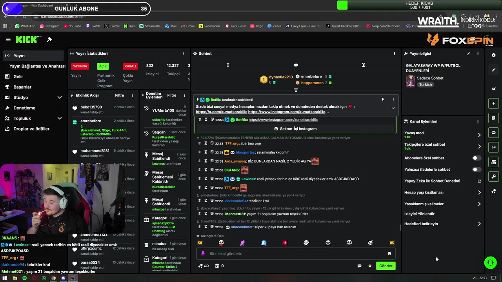
Task: Open Hedefleri belirleyin arrow
Action: click(x=479, y=224)
